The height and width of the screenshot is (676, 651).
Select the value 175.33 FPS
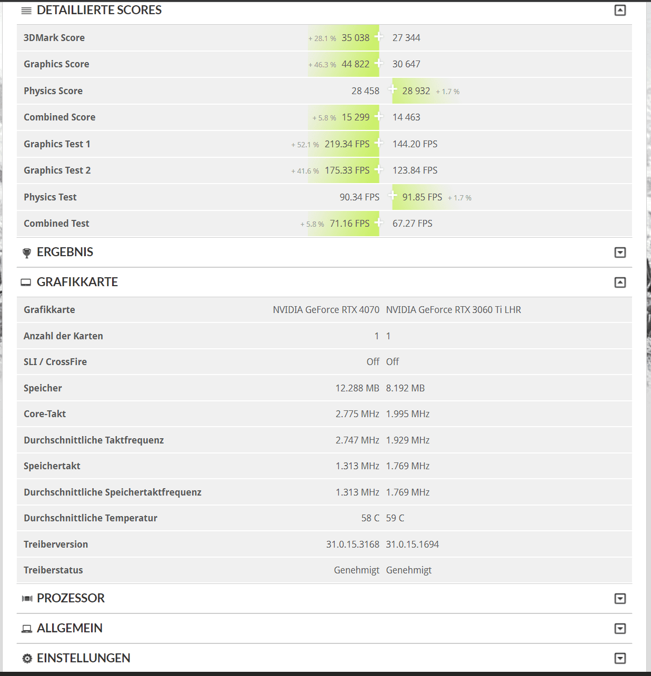tap(347, 170)
